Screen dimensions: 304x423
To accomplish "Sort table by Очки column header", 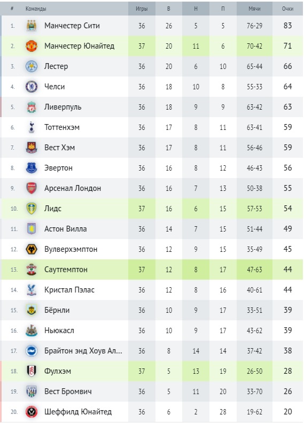I will [x=287, y=9].
